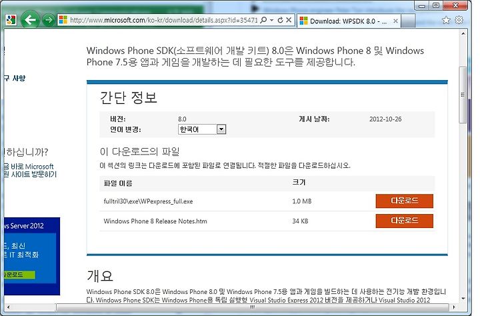Click the 1.0 MB size value

(x=301, y=201)
